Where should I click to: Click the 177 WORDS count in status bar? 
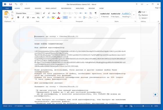click(19, 106)
